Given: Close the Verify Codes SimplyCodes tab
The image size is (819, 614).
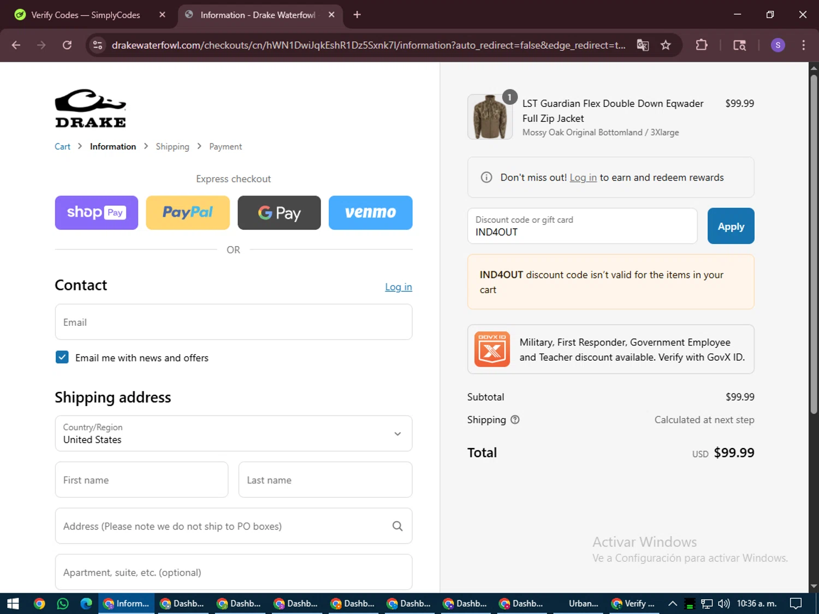Looking at the screenshot, I should 162,15.
